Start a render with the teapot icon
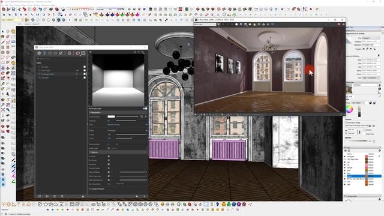 click(78, 53)
